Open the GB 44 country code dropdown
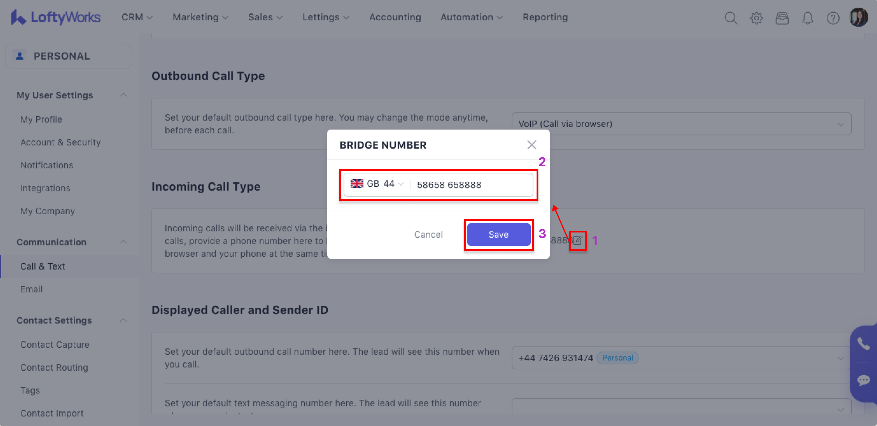Screen dimensions: 877x426 [x=377, y=184]
